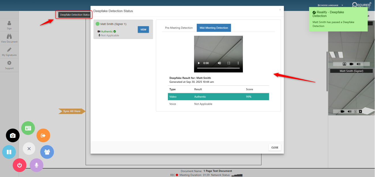This screenshot has height=177, width=375.
Task: Click the blue VIEW button
Action: click(143, 29)
